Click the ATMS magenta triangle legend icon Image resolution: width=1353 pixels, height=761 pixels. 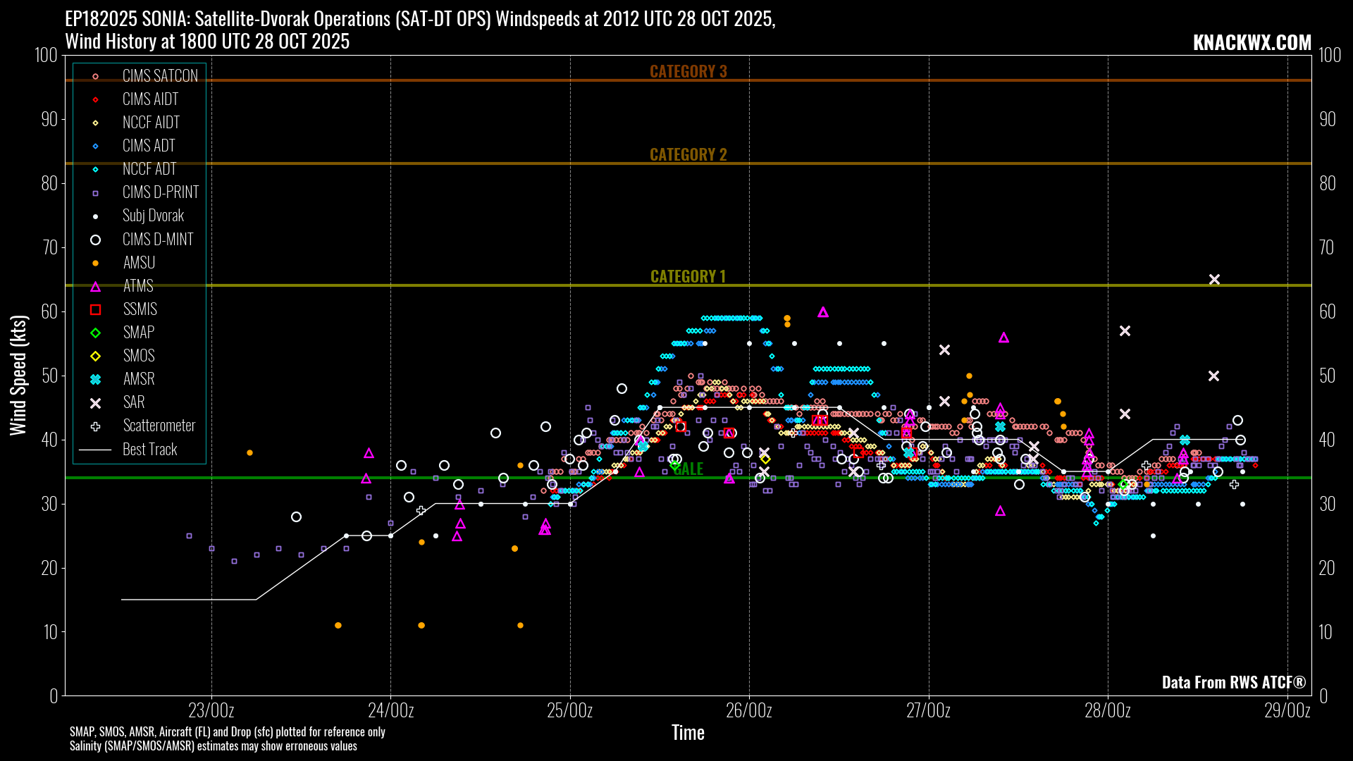[x=96, y=287]
